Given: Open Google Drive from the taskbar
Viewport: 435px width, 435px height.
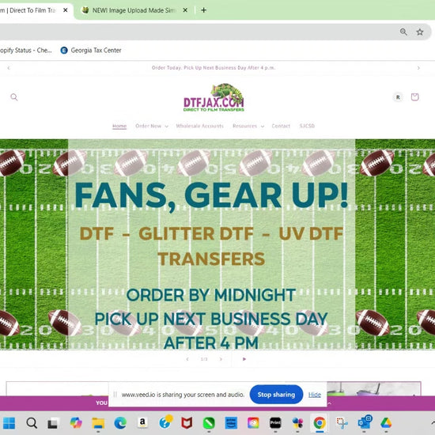Looking at the screenshot, I should [386, 423].
